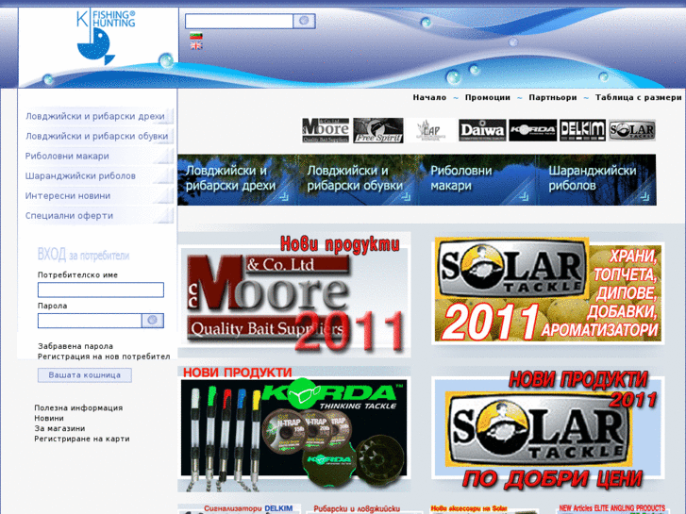This screenshot has height=514, width=686.
Task: Click the Забравена парола link
Action: pyautogui.click(x=75, y=346)
